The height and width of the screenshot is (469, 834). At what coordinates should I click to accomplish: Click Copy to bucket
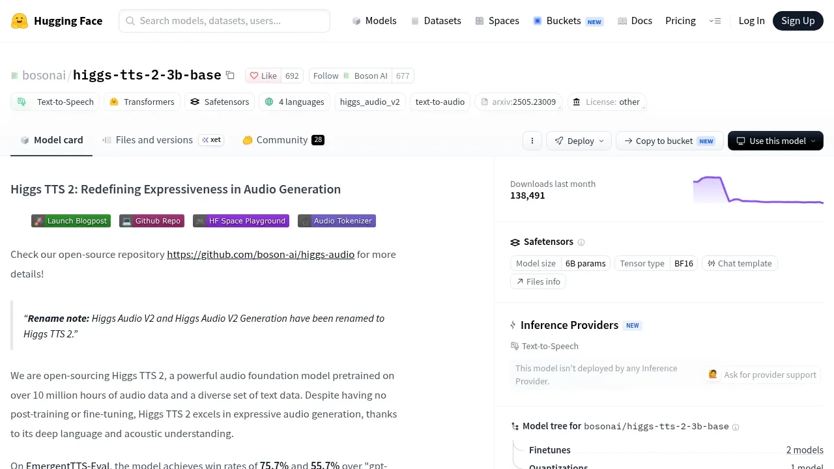(x=670, y=141)
